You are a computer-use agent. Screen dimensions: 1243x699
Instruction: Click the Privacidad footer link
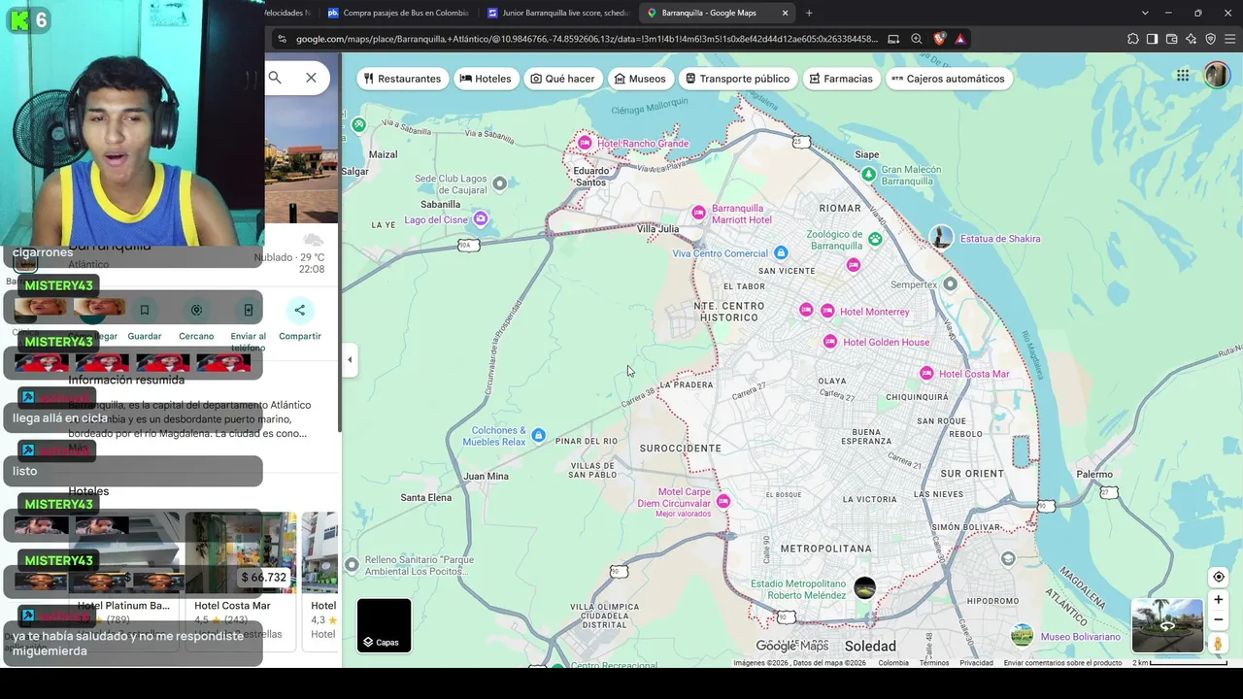[x=976, y=663]
